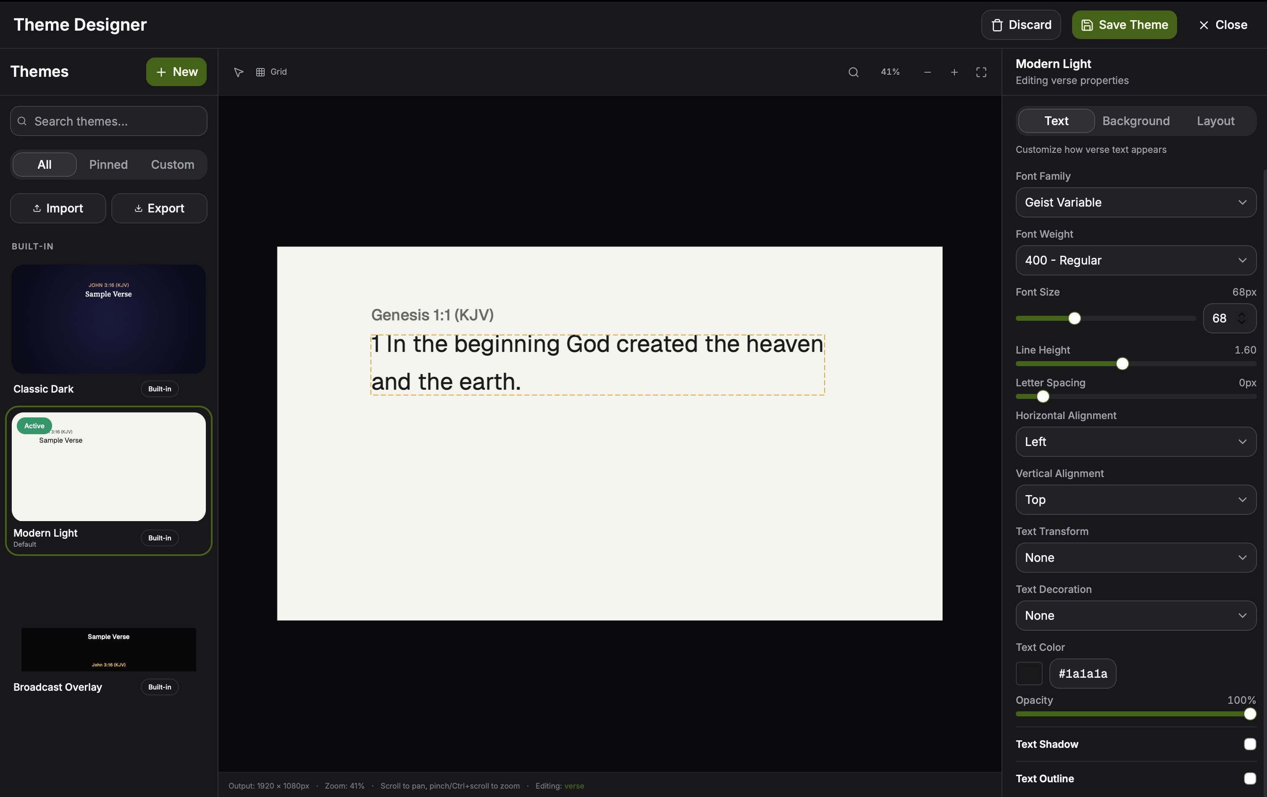Open the Font Weight dropdown
This screenshot has width=1267, height=797.
point(1136,260)
